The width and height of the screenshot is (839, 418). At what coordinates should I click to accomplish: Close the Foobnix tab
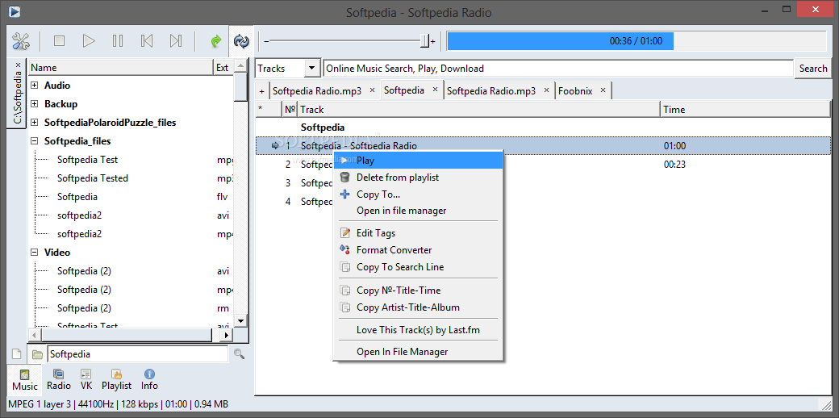(x=603, y=90)
